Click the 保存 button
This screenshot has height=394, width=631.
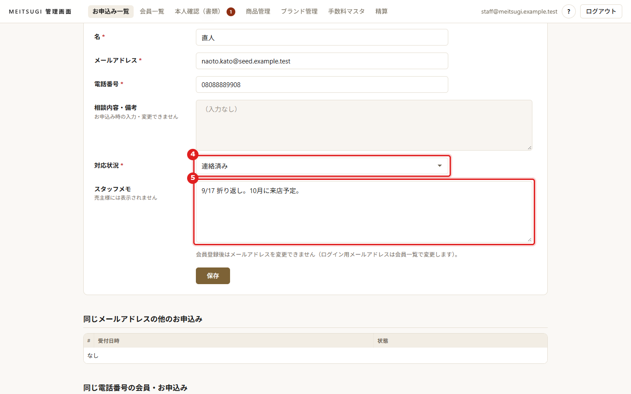(213, 276)
